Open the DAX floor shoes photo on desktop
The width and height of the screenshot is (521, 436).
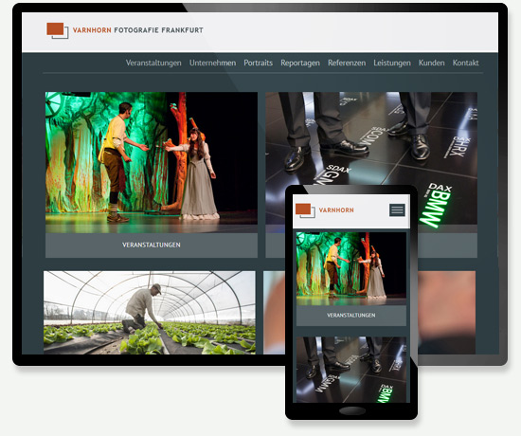(x=371, y=138)
